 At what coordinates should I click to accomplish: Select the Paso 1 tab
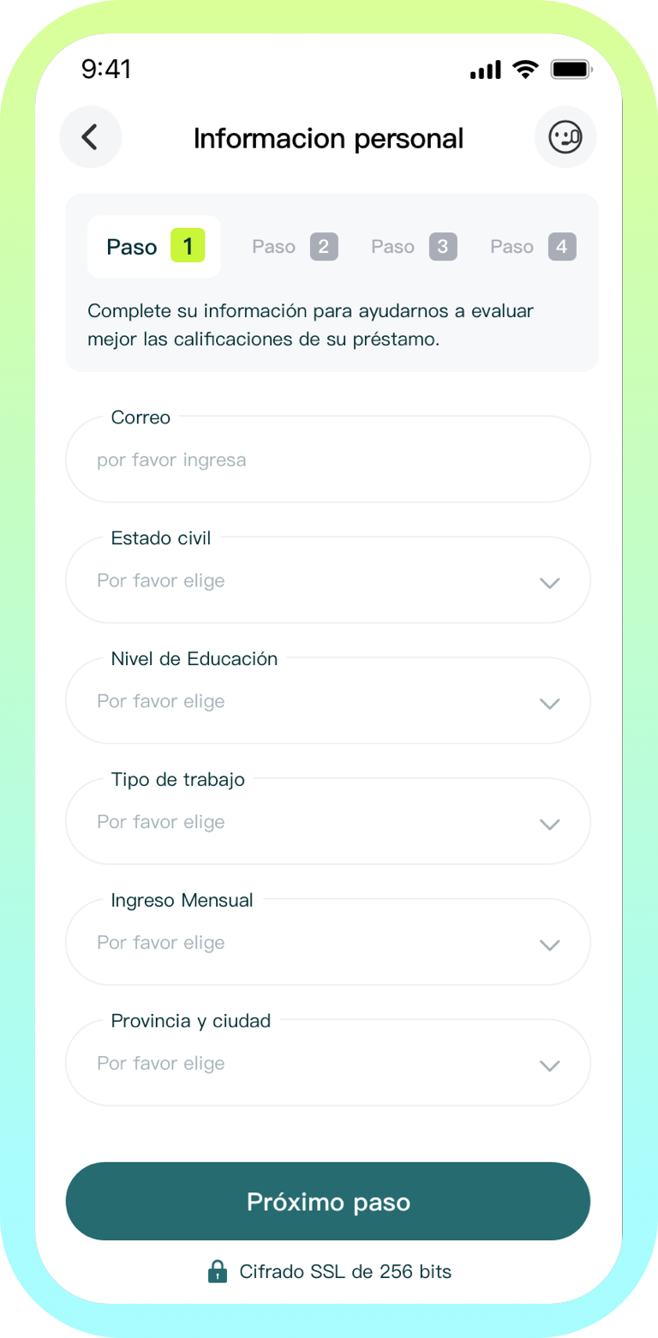click(x=154, y=247)
